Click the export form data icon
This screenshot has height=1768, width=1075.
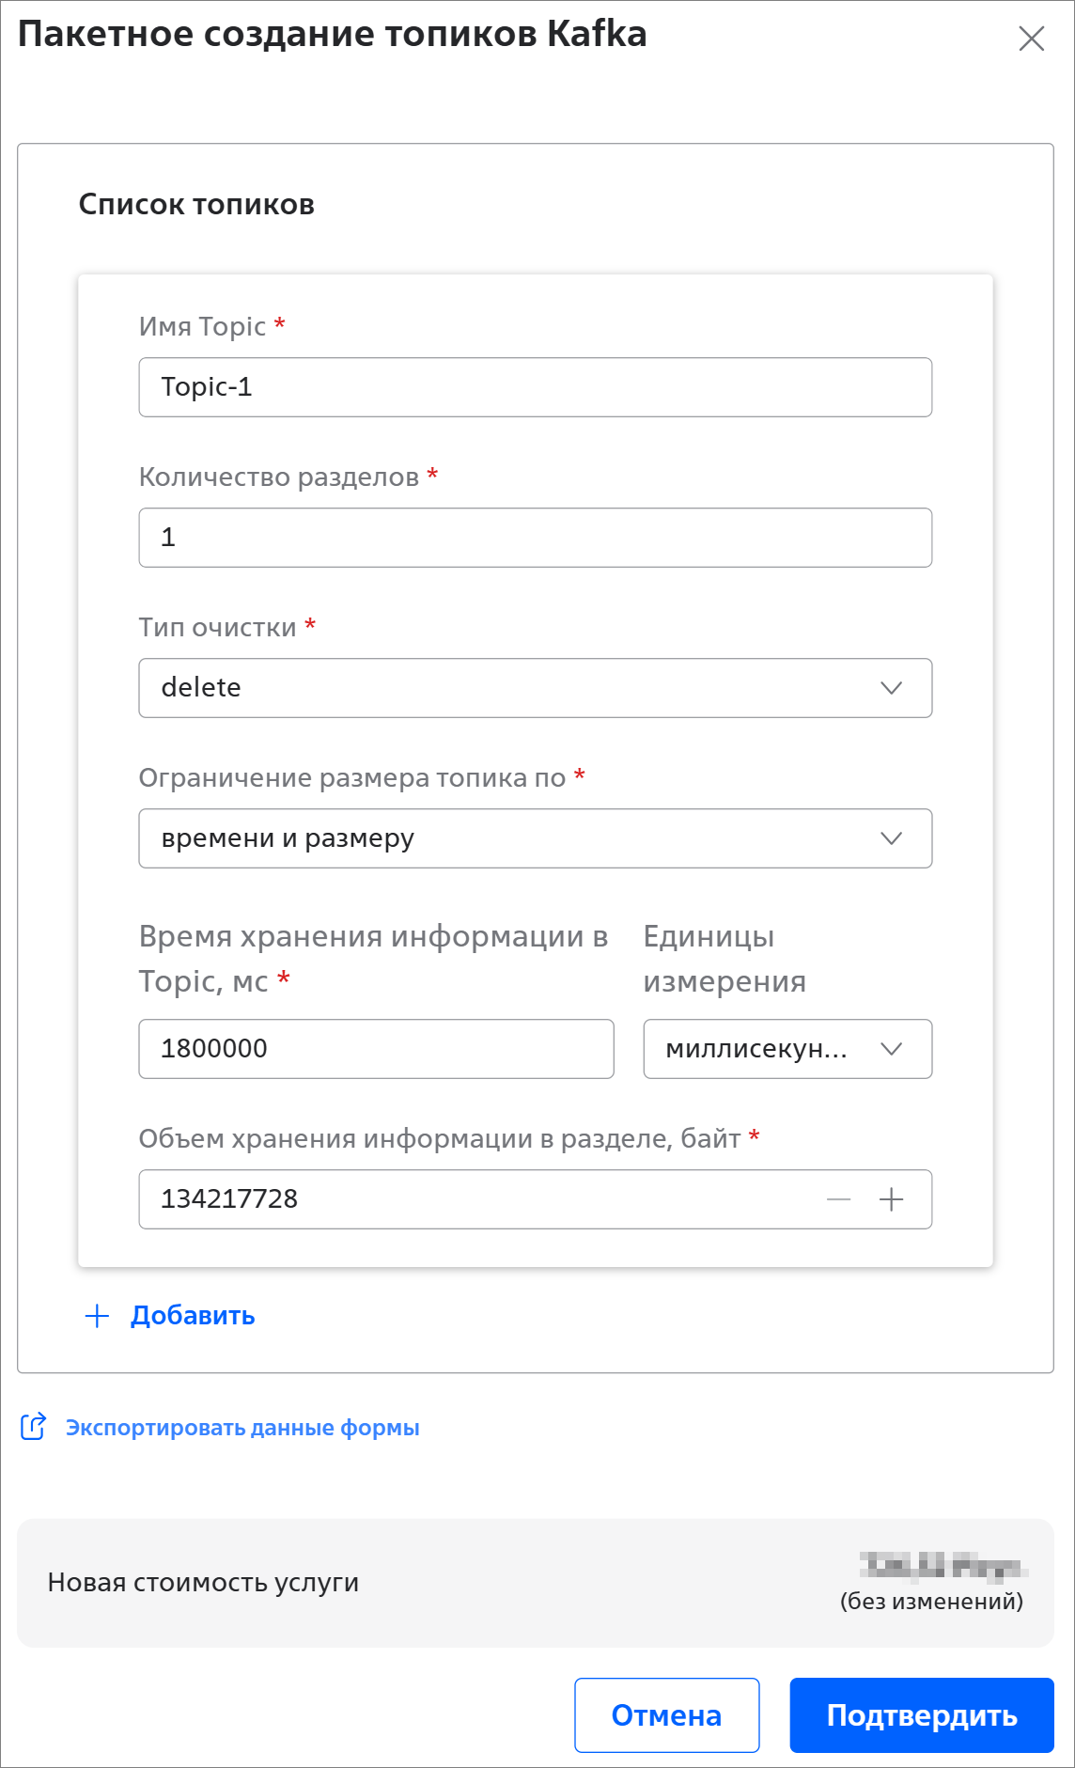(33, 1427)
